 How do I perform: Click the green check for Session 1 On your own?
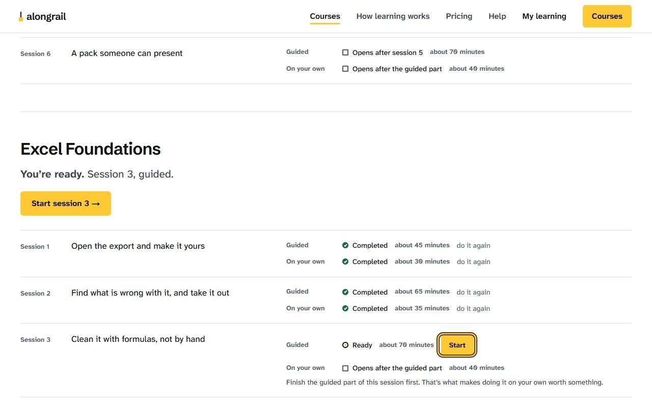(345, 261)
